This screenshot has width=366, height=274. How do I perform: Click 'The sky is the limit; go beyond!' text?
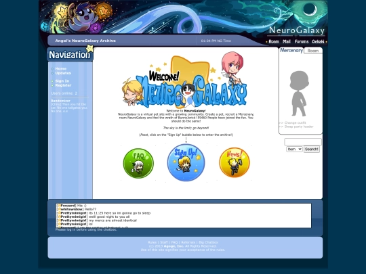(186, 128)
